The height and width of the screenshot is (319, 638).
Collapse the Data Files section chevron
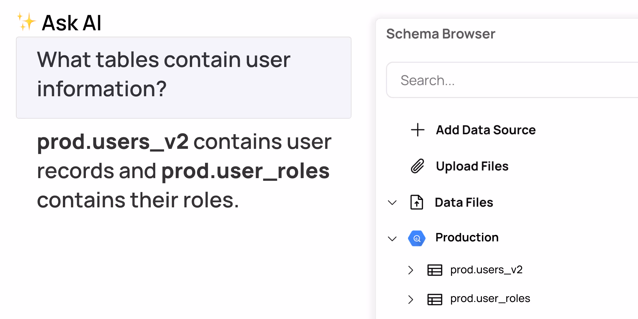[x=392, y=203]
